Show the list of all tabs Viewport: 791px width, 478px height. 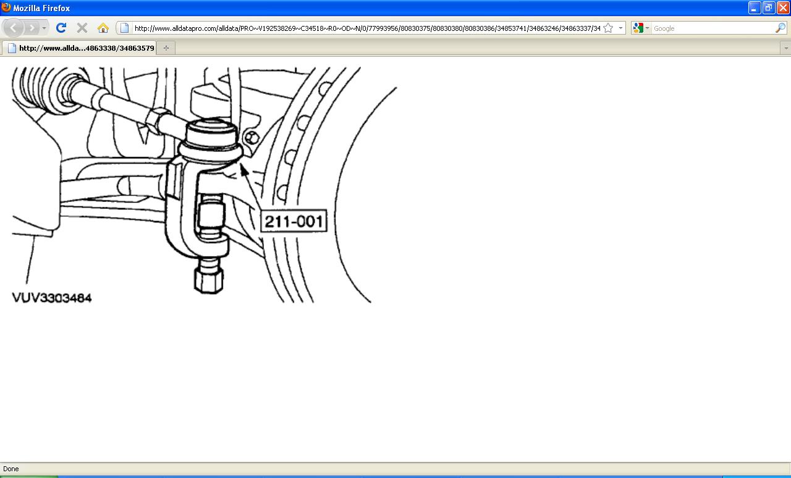[786, 48]
